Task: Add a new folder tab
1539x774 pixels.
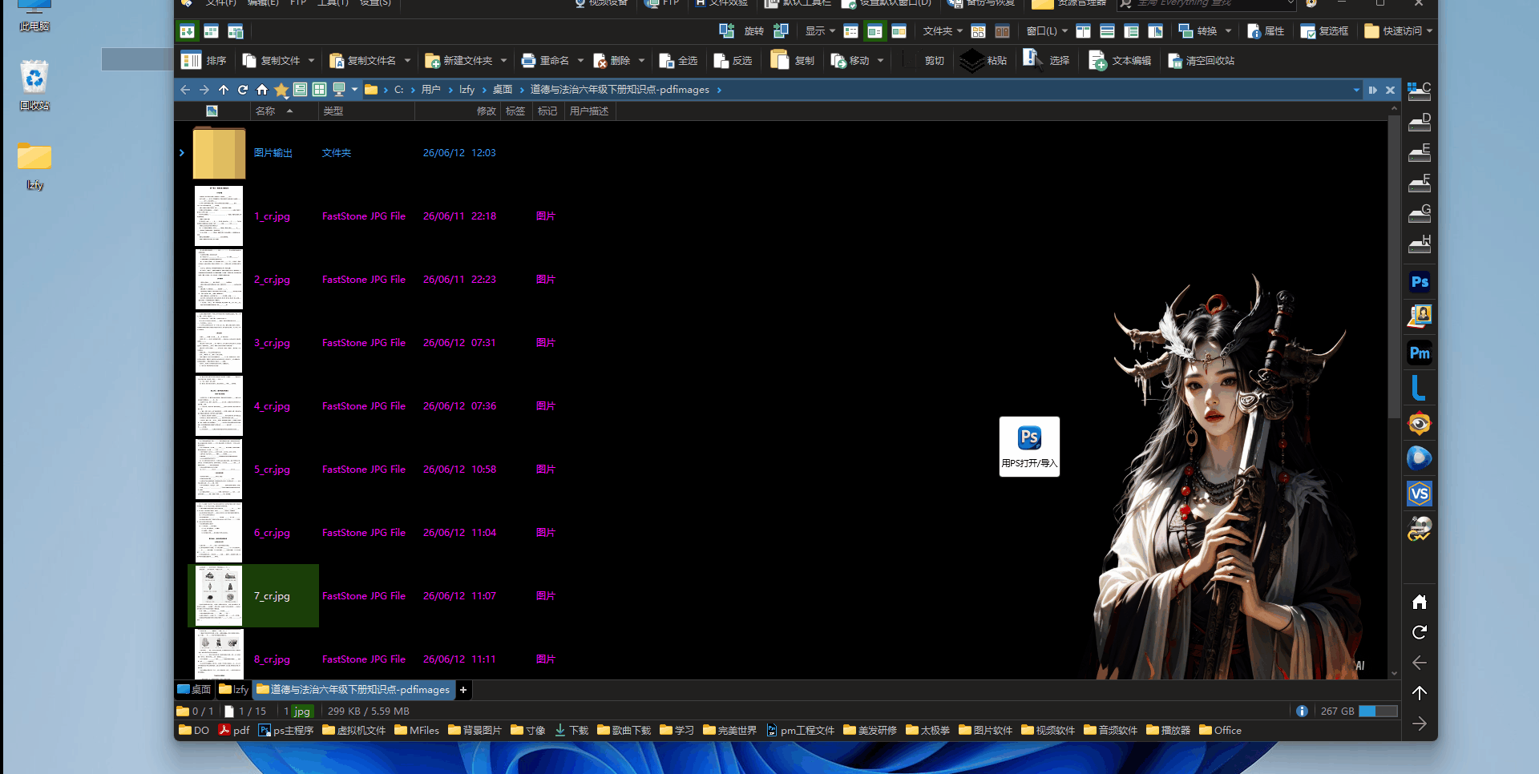Action: [x=463, y=690]
